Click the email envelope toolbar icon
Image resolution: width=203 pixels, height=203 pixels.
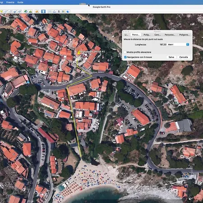pyautogui.click(x=50, y=11)
